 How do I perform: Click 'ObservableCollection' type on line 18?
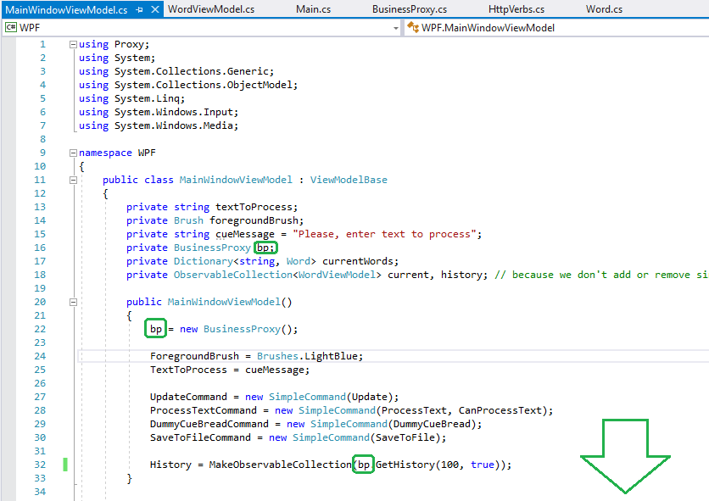[x=233, y=275]
